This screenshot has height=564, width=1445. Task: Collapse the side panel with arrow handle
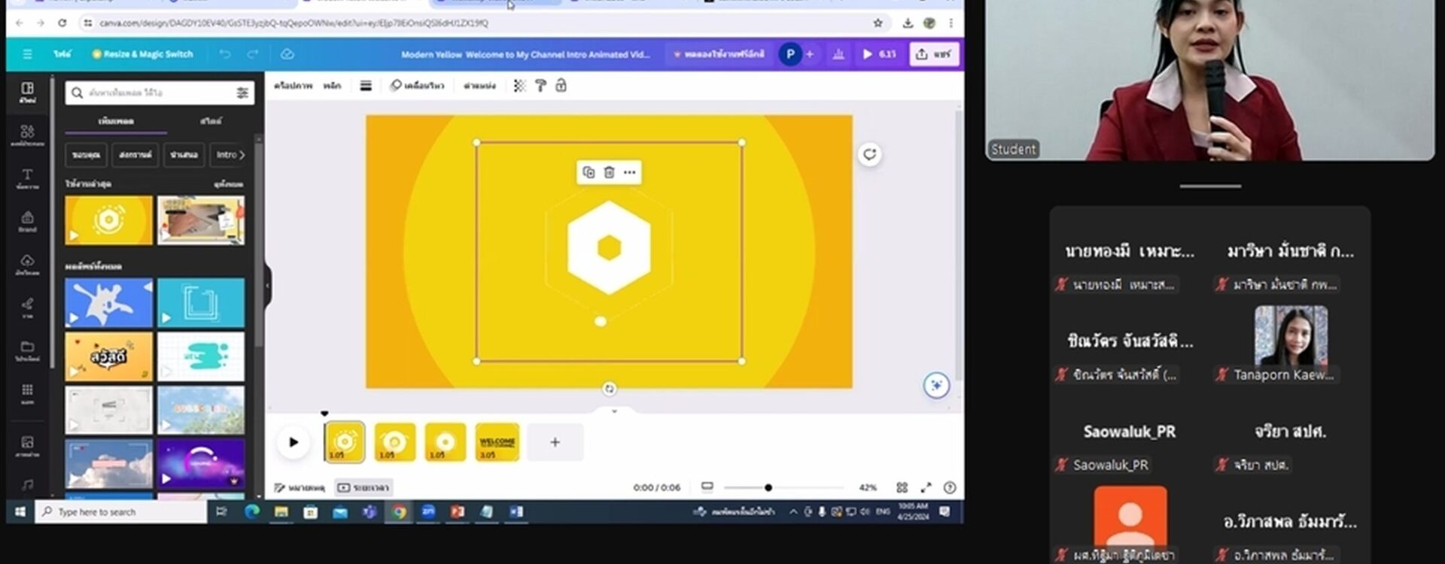pyautogui.click(x=267, y=285)
